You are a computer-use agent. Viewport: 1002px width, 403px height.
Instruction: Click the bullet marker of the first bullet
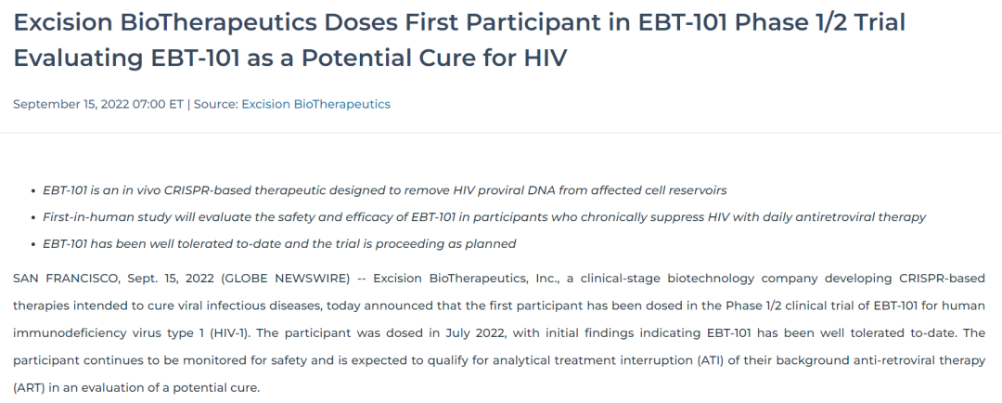pos(34,191)
